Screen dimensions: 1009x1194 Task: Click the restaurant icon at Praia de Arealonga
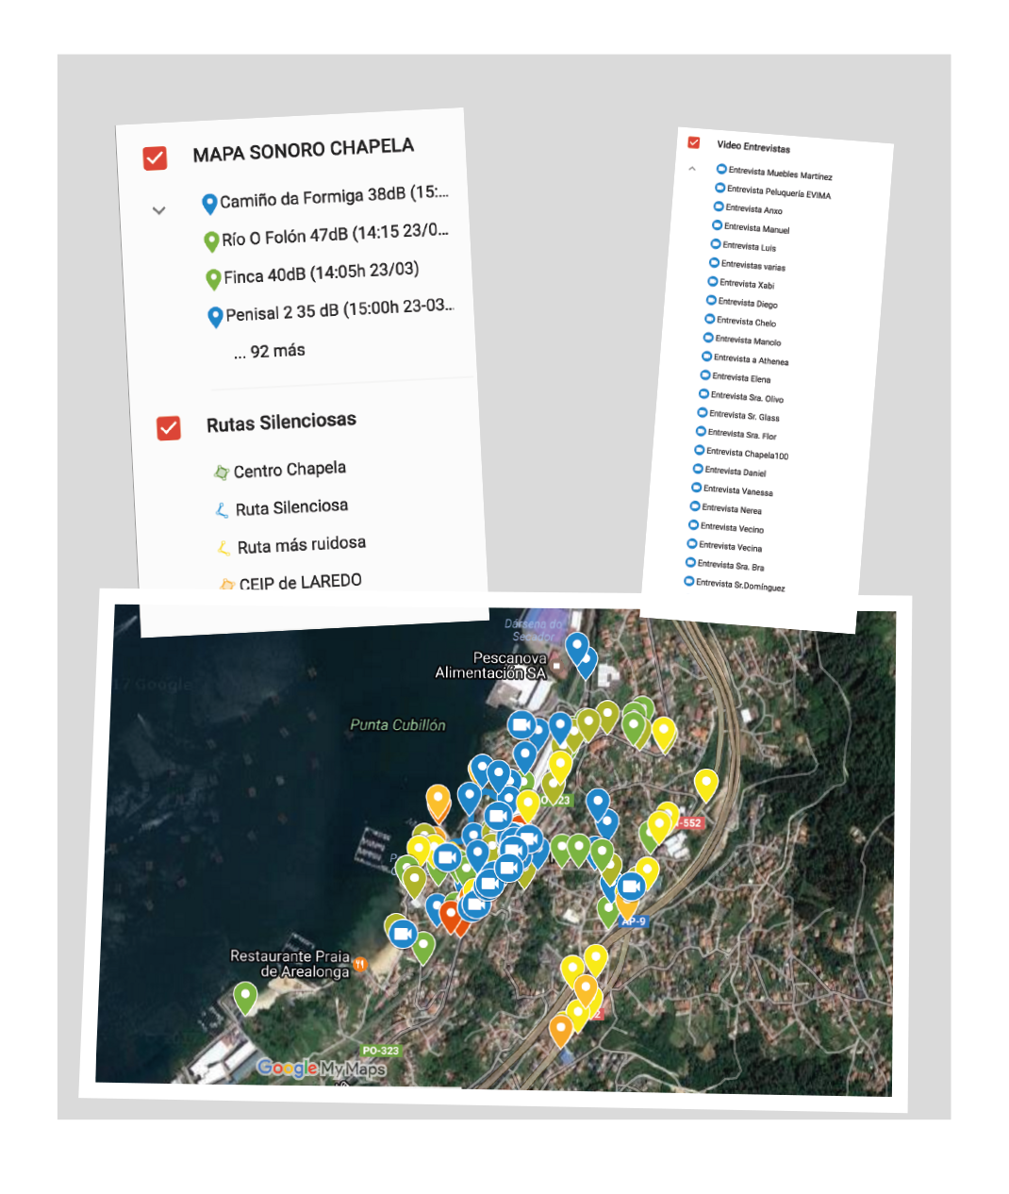point(359,964)
